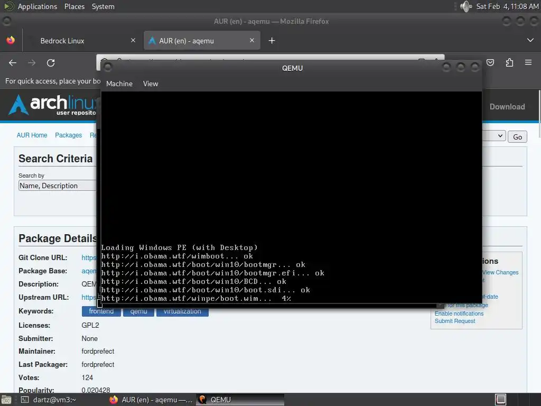Open the Packages link
Screen dimensions: 541x406
point(68,135)
